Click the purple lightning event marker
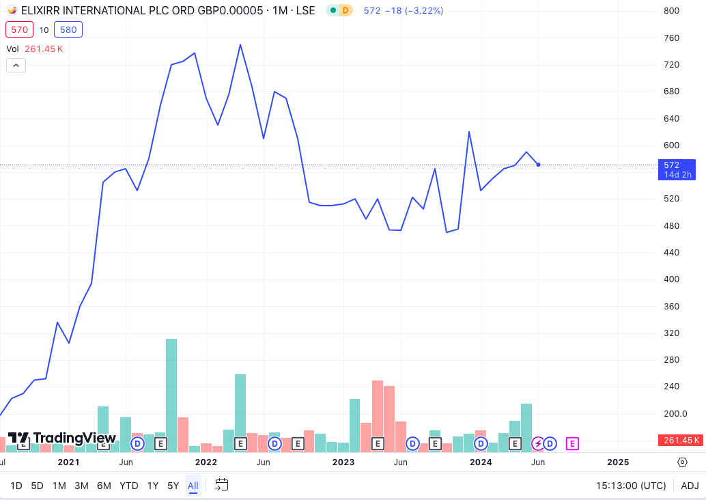Screen dimensions: 706x500 (538, 443)
